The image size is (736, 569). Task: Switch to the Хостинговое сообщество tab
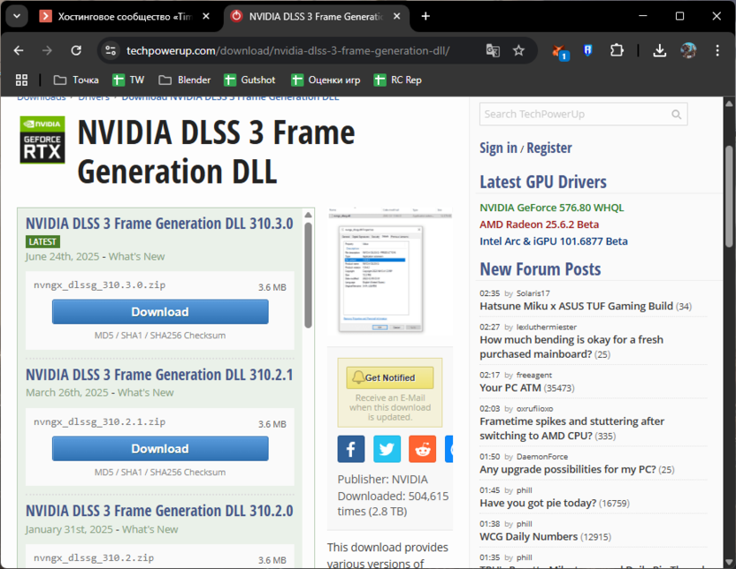point(116,17)
